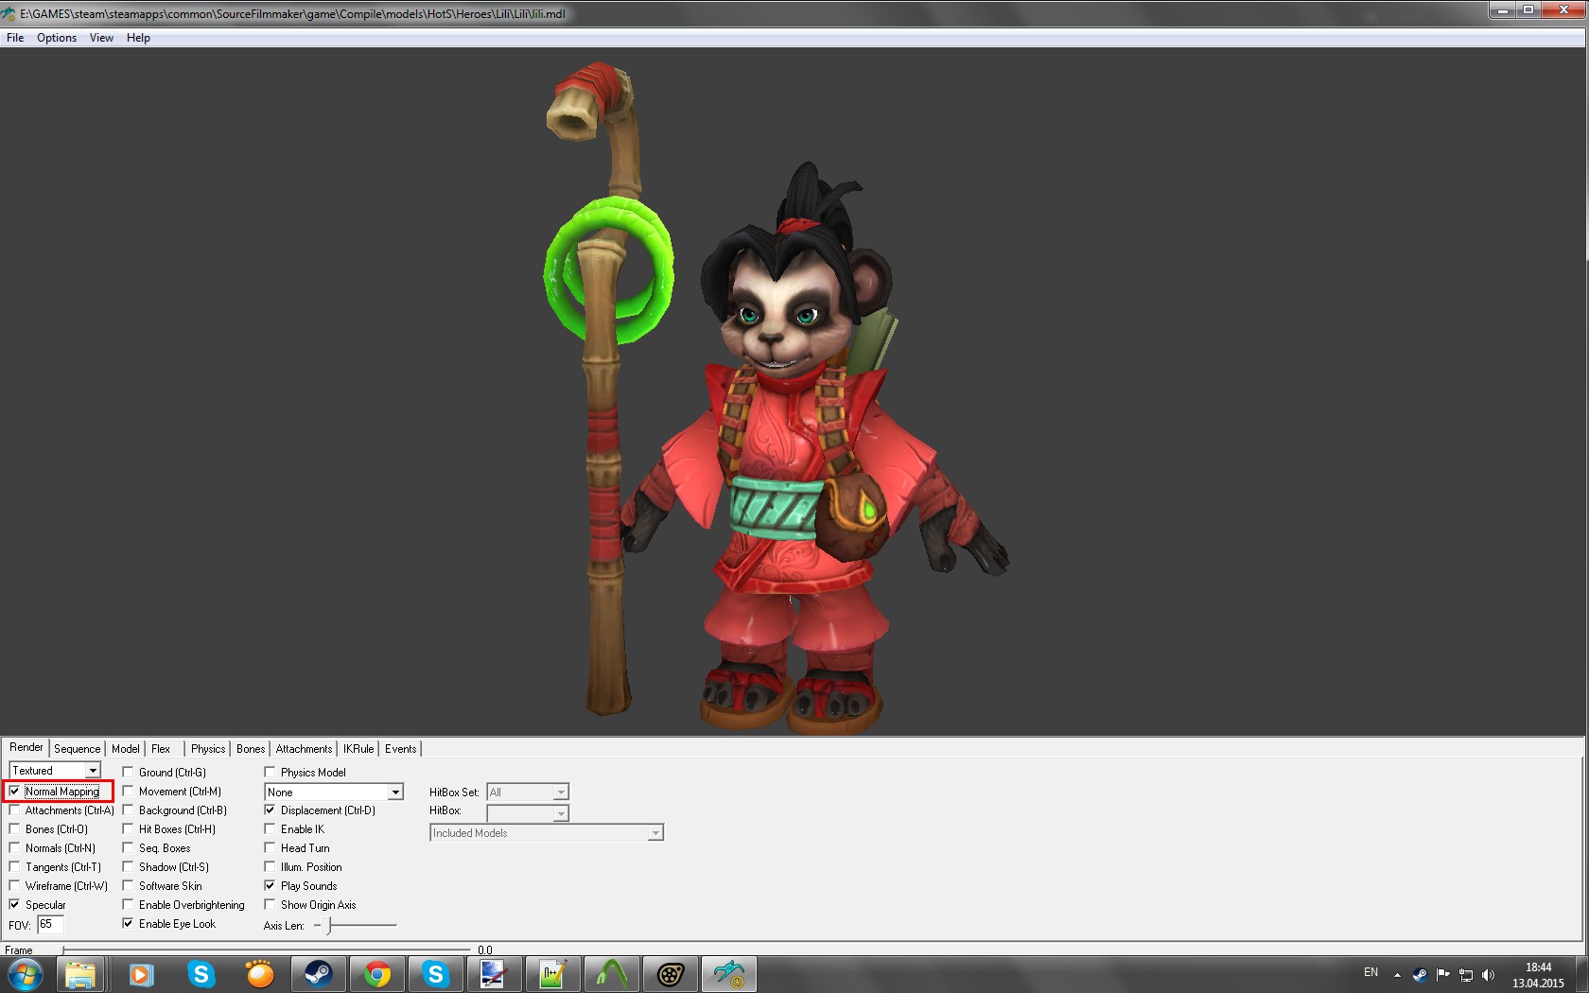Image resolution: width=1589 pixels, height=993 pixels.
Task: Uncheck the Play Sounds checkbox
Action: tap(270, 886)
